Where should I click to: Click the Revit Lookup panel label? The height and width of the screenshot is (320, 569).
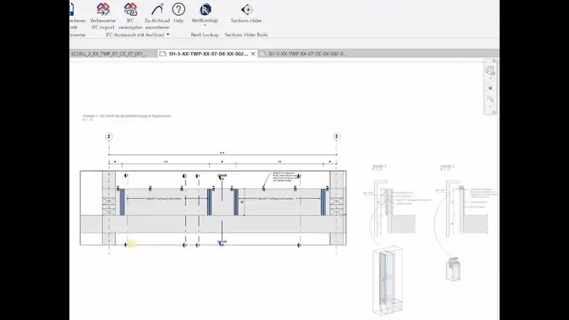[x=205, y=35]
